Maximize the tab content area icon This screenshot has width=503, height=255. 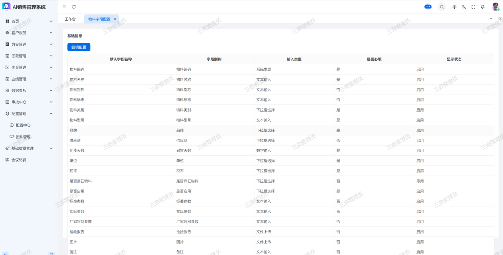tap(499, 19)
